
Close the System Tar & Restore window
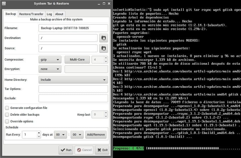coord(109,3)
